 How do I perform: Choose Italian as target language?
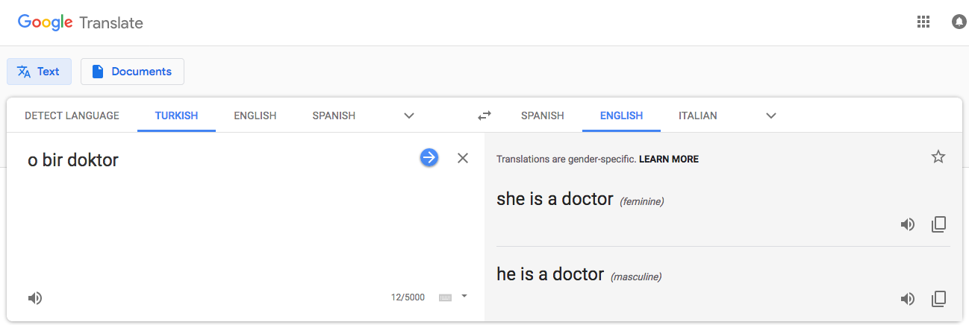coord(698,116)
